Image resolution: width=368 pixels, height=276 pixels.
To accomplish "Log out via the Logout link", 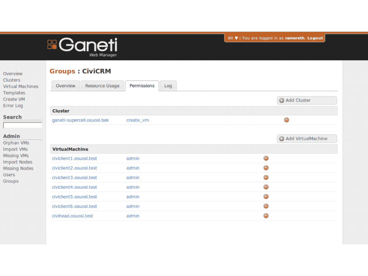I will [x=315, y=38].
